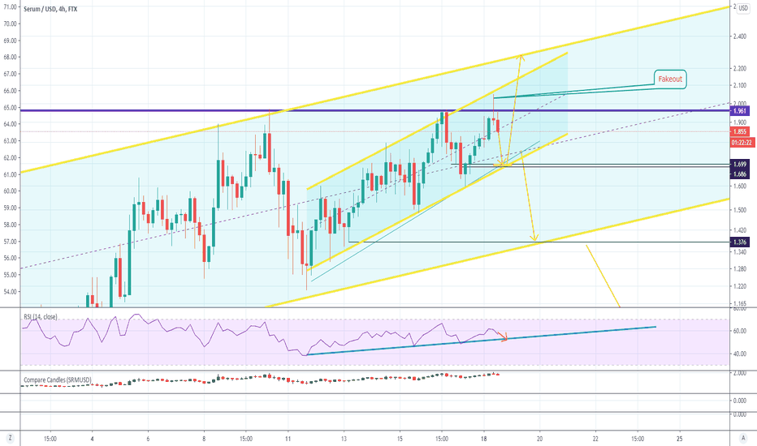Click date 18 on time axis
Viewport: 757px width, 446px height.
pyautogui.click(x=484, y=439)
